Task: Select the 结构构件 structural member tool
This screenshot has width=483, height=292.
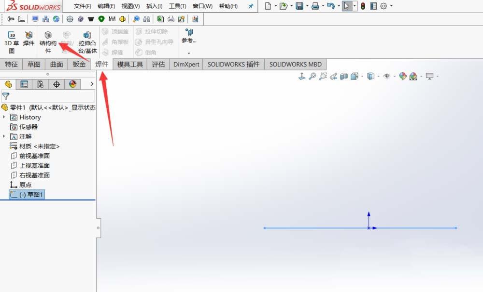Action: tap(48, 41)
